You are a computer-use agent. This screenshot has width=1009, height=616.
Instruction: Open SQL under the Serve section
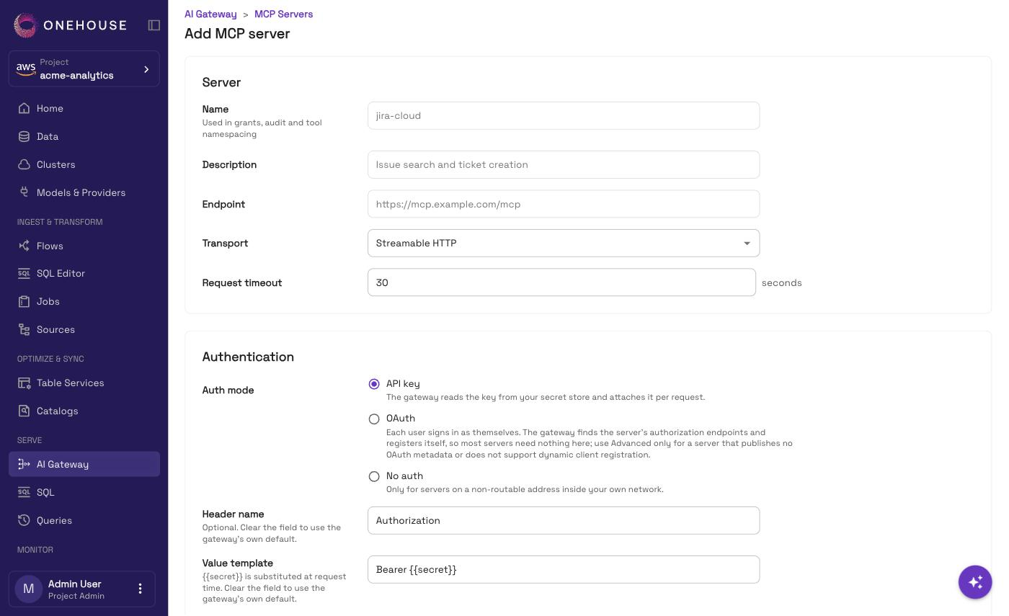84,492
